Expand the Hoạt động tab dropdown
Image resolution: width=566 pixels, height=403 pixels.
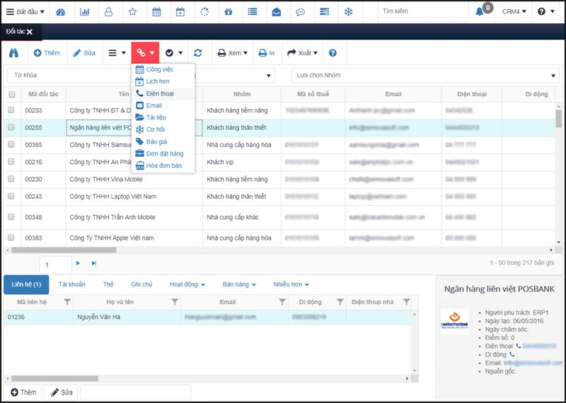click(187, 285)
